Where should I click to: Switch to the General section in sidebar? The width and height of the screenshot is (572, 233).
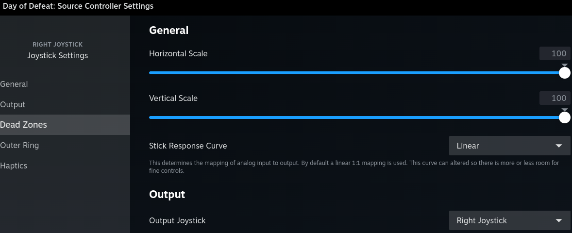15,84
